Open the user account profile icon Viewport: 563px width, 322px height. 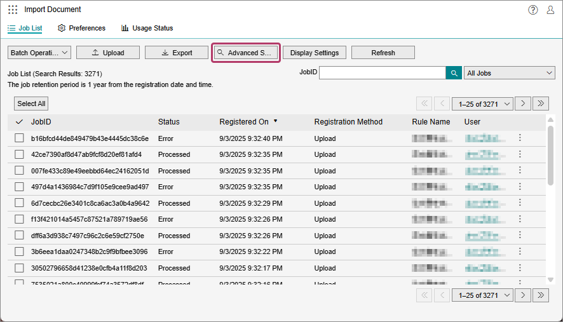click(550, 10)
